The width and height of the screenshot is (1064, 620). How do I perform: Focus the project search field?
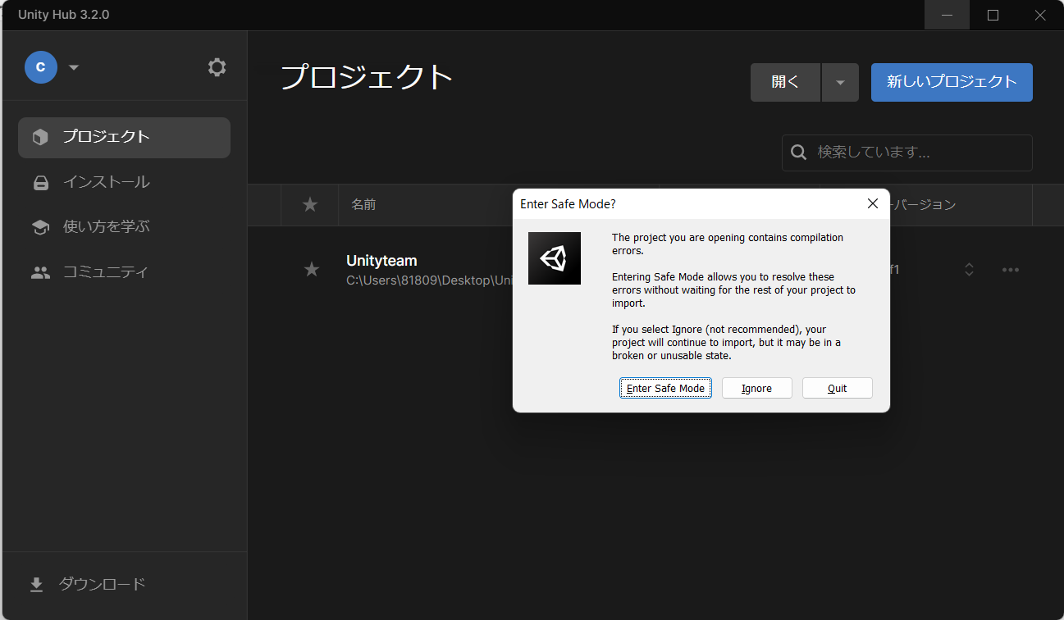(907, 153)
